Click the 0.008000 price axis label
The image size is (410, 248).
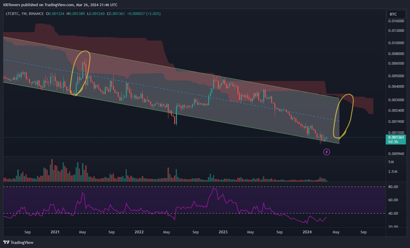pyautogui.click(x=397, y=54)
